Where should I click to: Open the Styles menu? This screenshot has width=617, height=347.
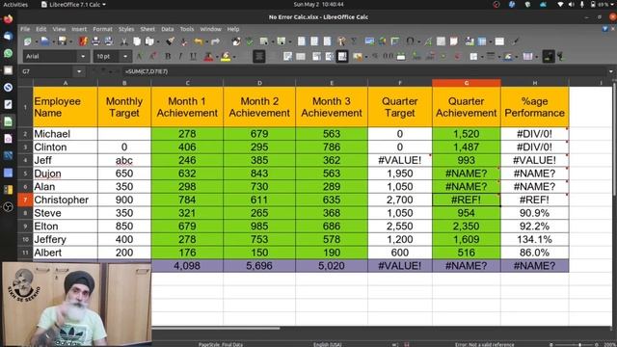[x=126, y=29]
